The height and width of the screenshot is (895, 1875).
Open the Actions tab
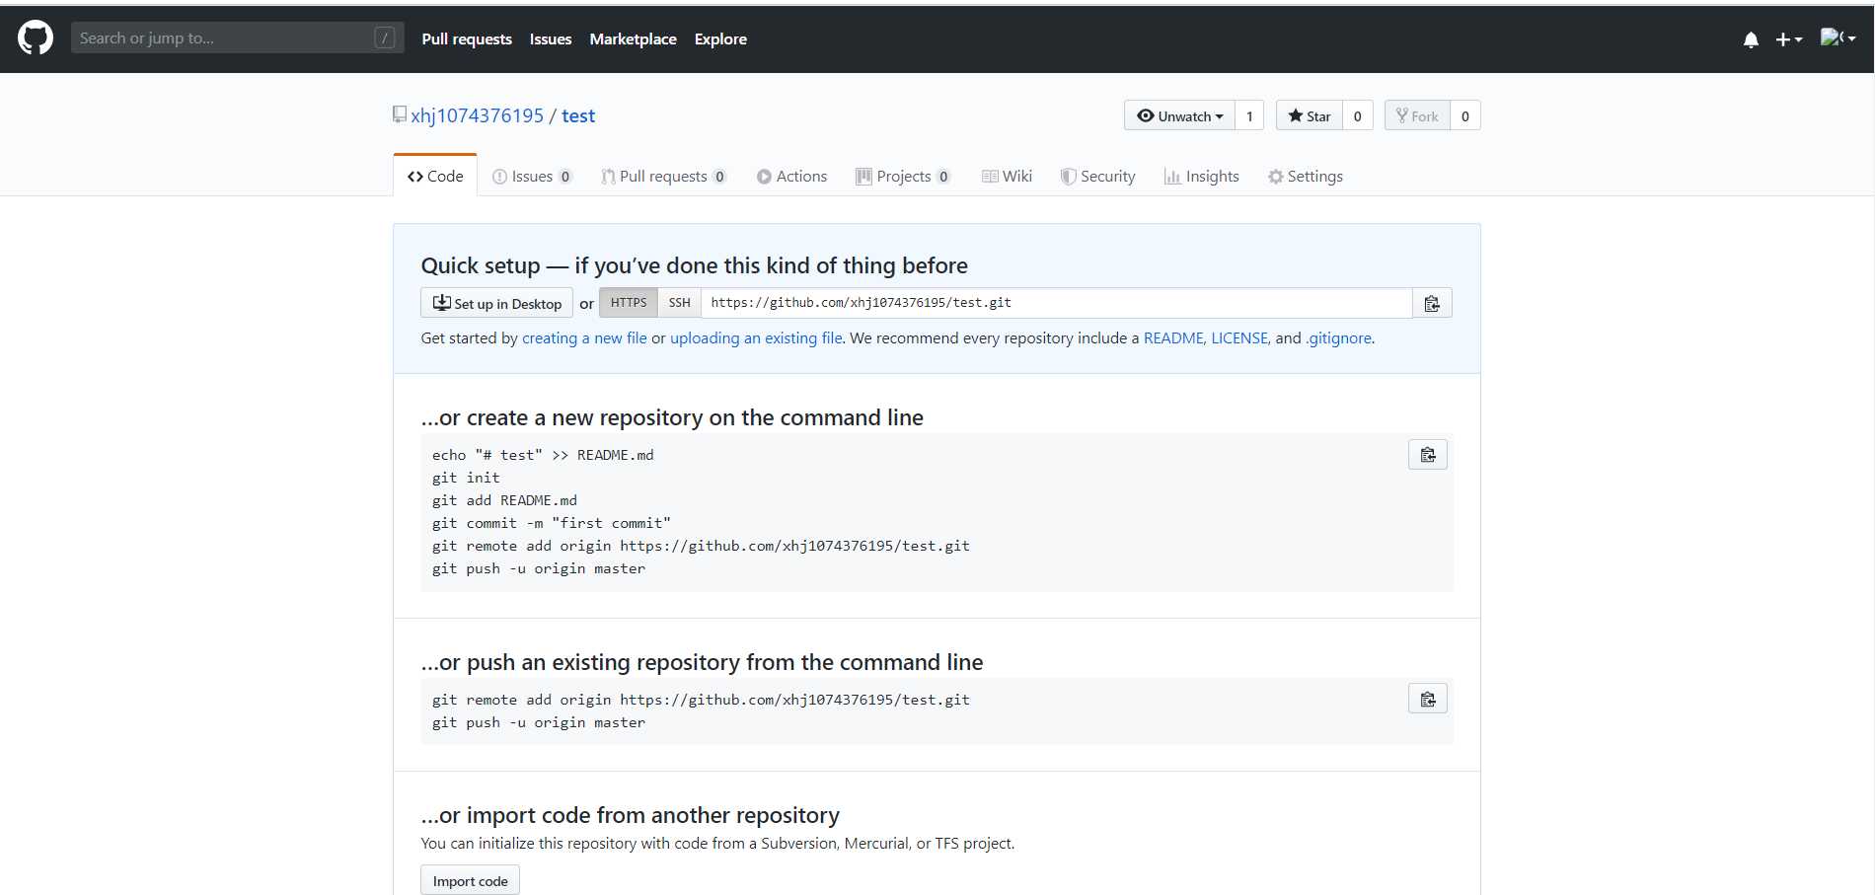pos(791,176)
